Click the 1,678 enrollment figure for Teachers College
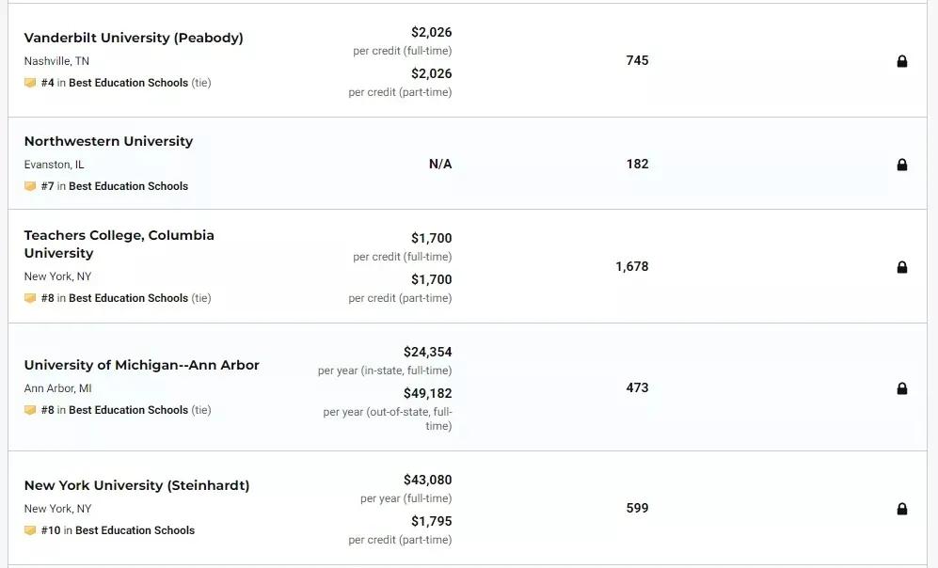Image resolution: width=938 pixels, height=568 pixels. tap(632, 266)
